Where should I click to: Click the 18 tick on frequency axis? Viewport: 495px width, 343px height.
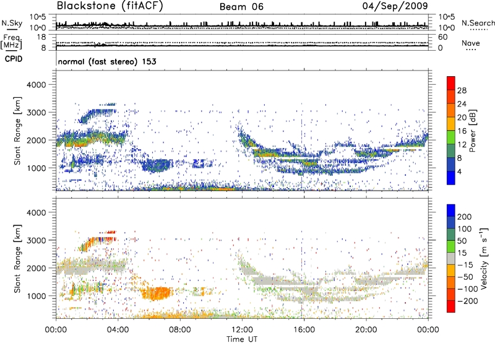pos(41,37)
